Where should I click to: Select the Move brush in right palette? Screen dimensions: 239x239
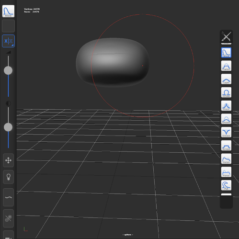click(x=226, y=53)
